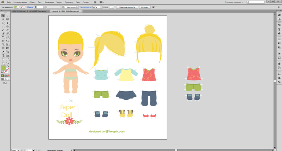
Task: Switch to the 16987-NQV67A.ai document tab
Action: (20, 11)
